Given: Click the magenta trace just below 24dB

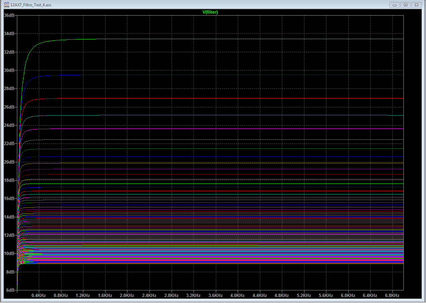Looking at the screenshot, I should point(199,129).
